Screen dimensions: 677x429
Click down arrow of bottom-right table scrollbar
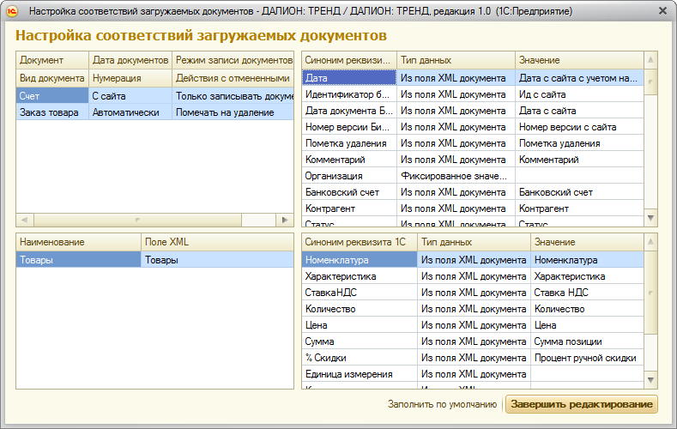coord(650,380)
